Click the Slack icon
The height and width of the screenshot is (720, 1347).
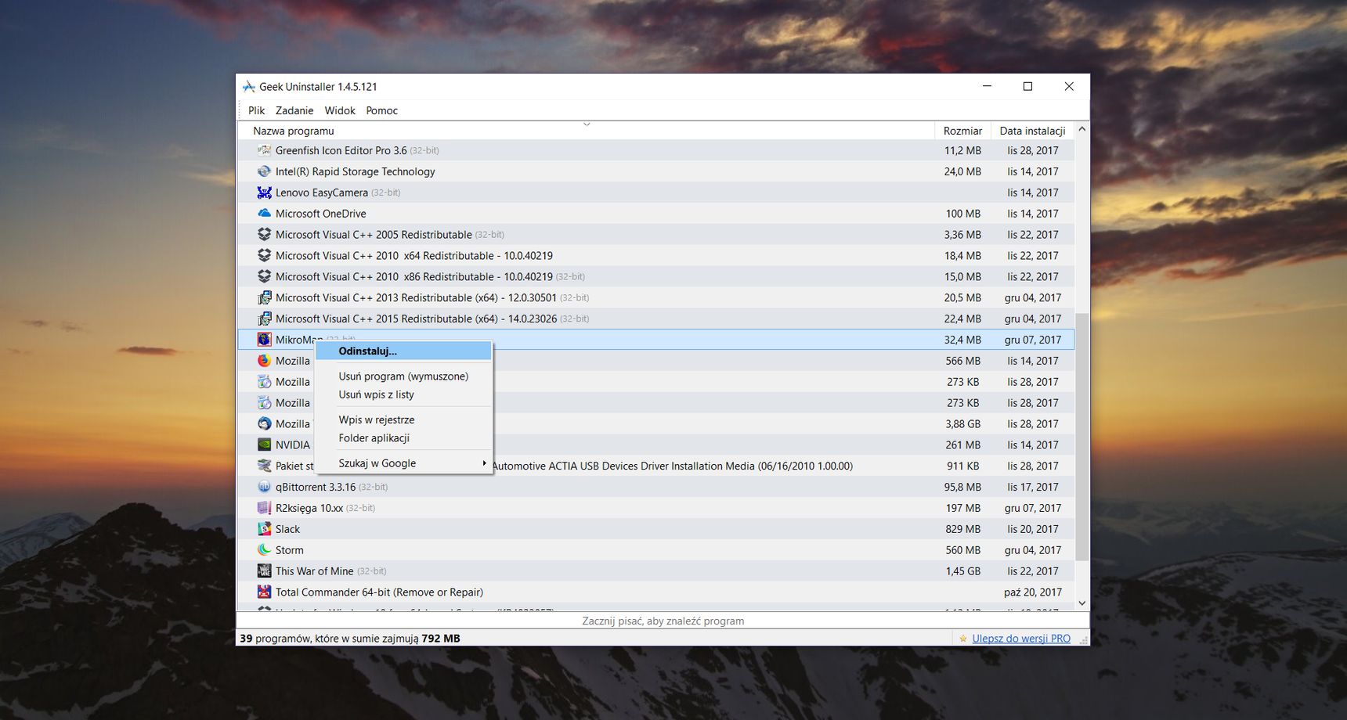[x=264, y=529]
